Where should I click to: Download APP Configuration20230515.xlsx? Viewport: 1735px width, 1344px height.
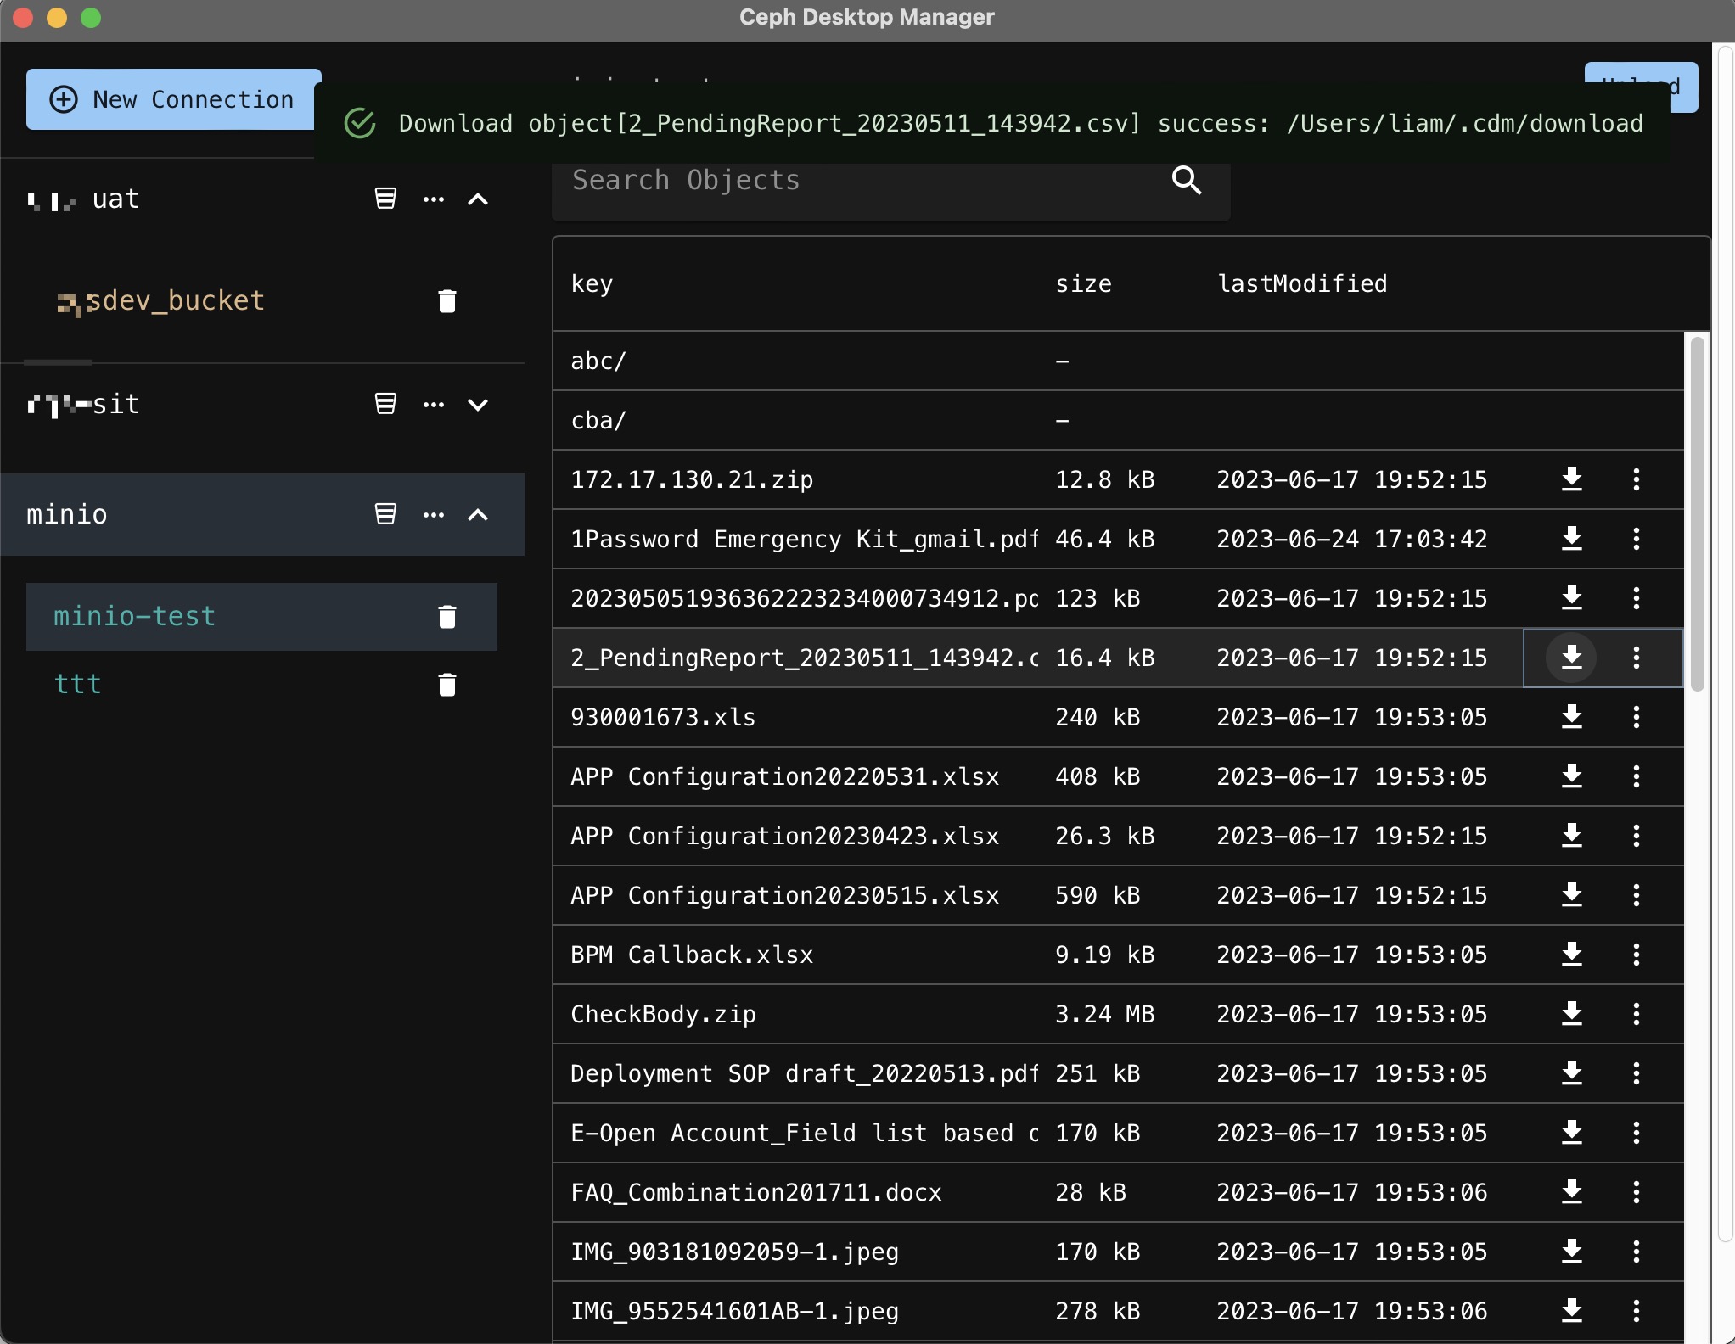1571,895
